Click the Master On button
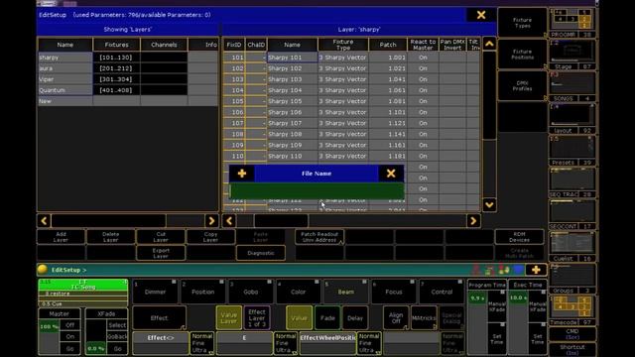The image size is (635, 357). 70,336
